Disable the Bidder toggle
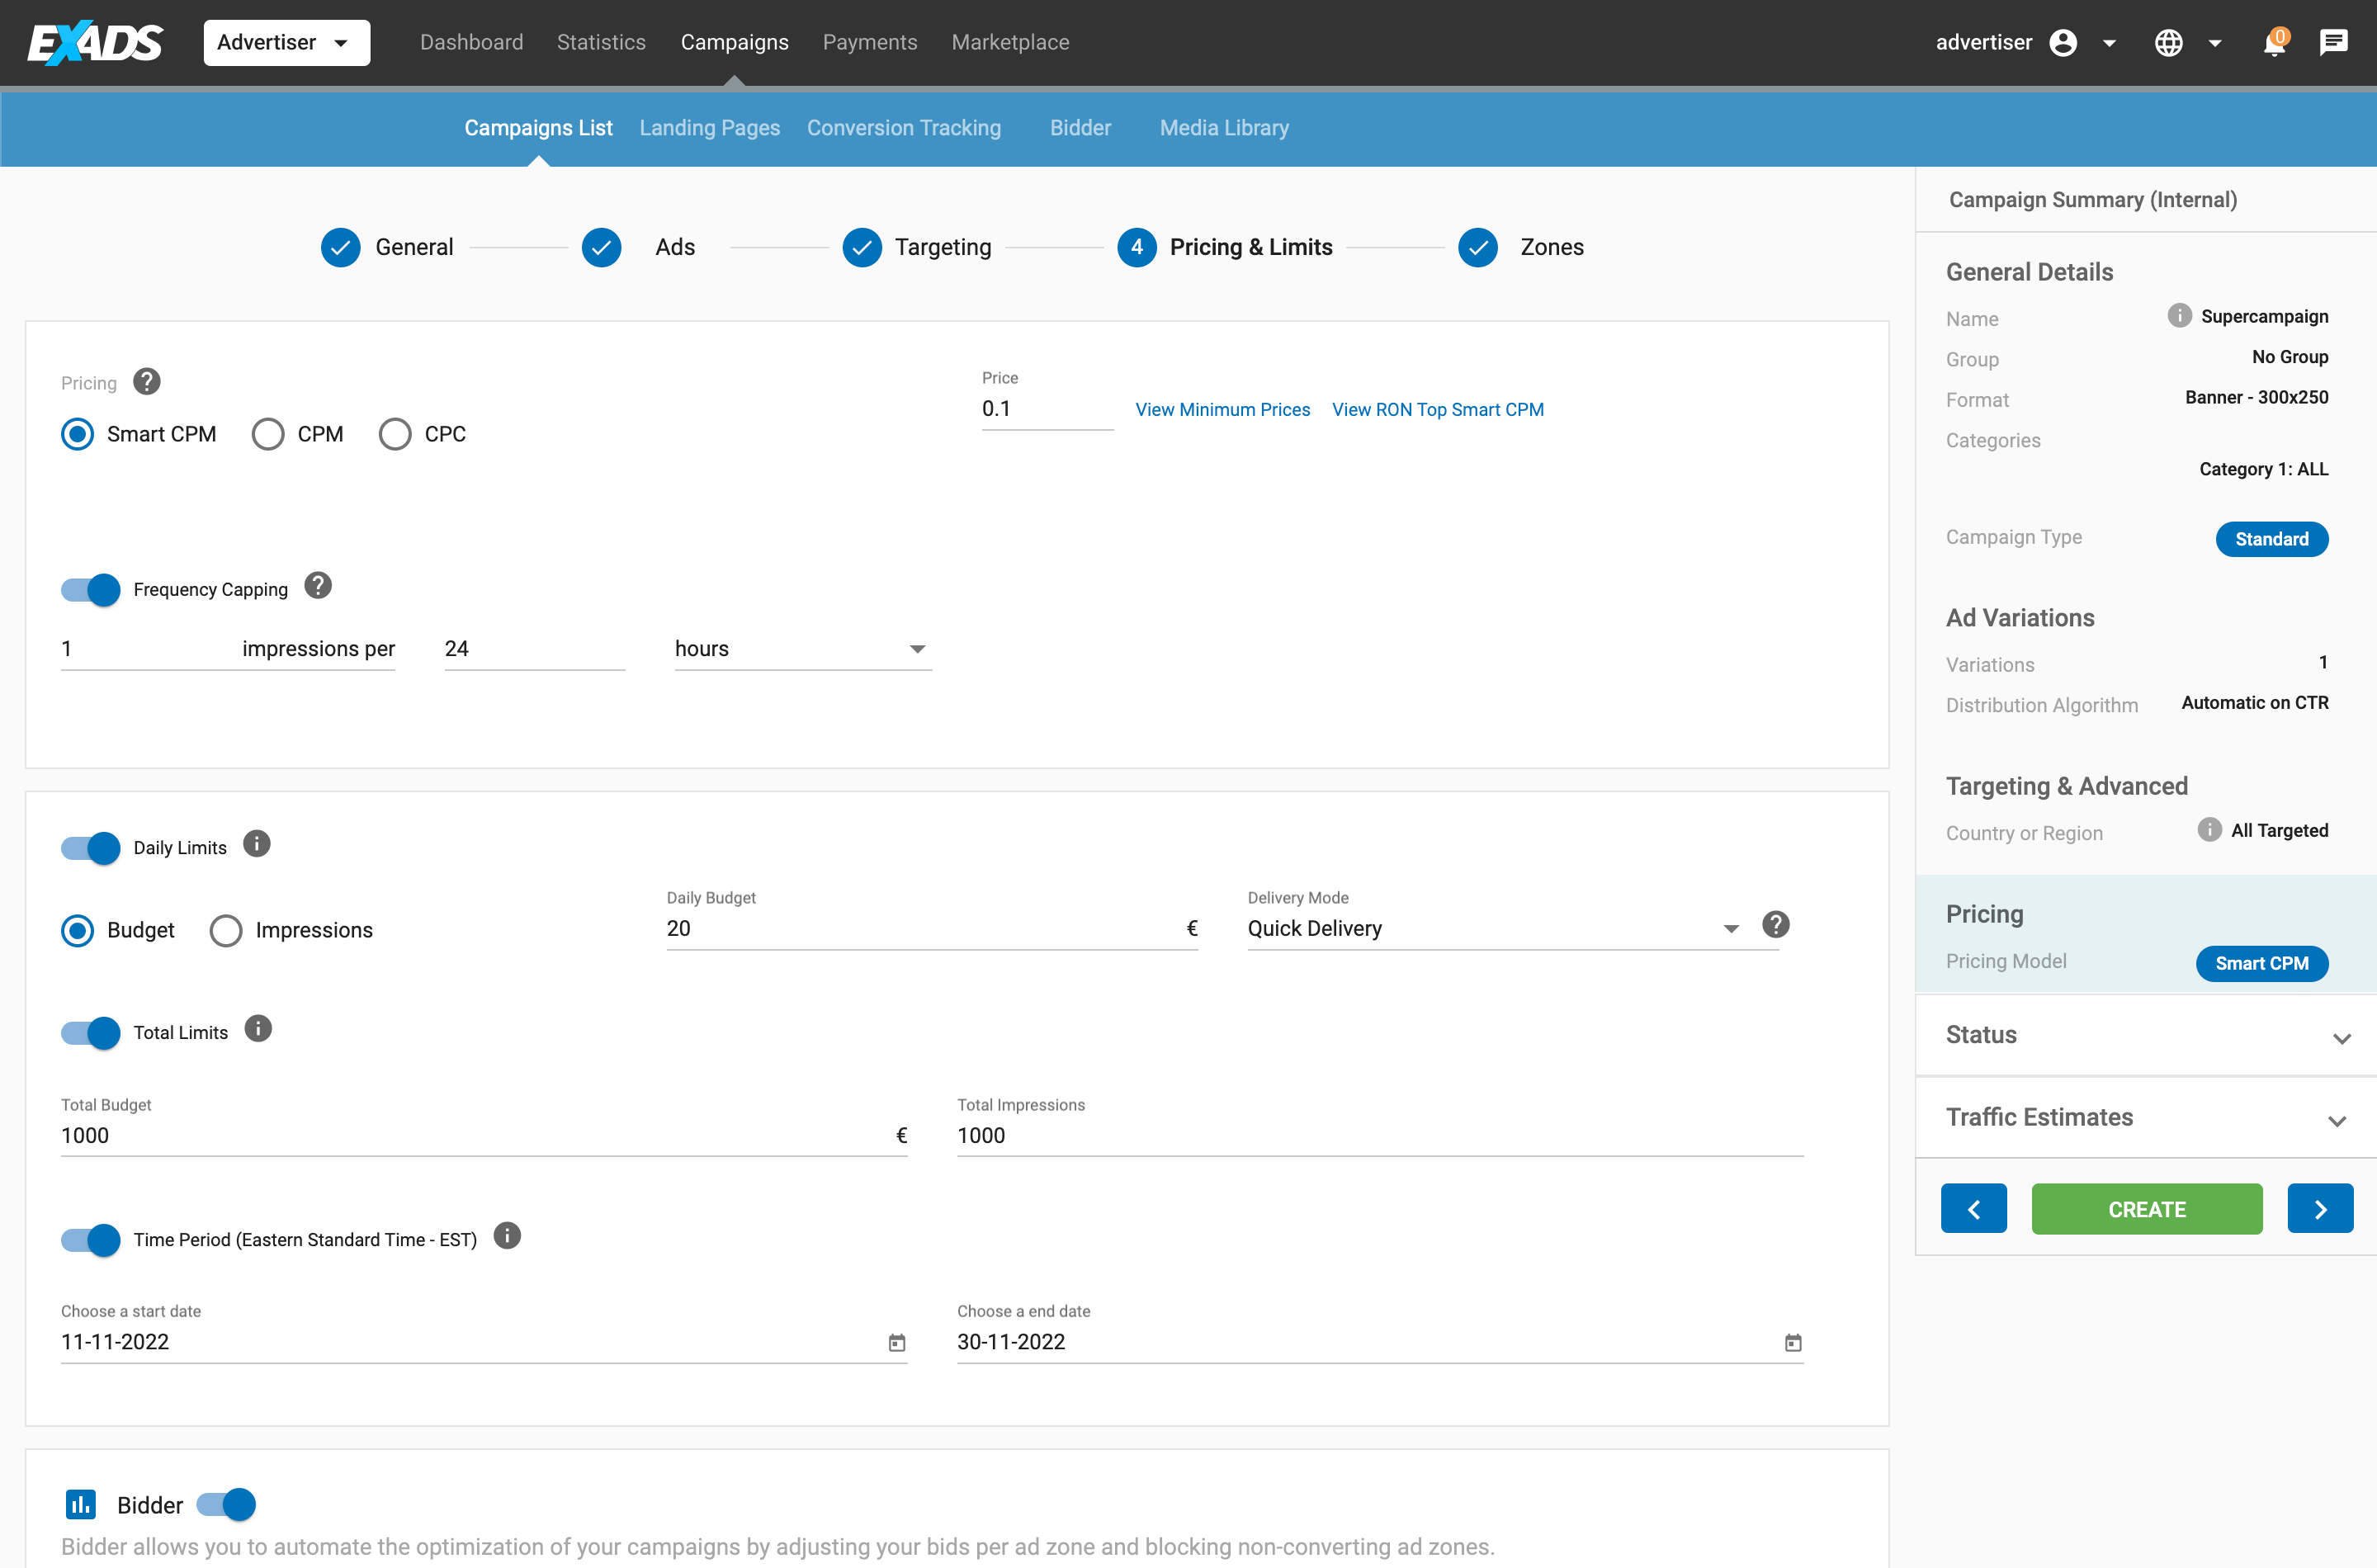2377x1568 pixels. 226,1504
